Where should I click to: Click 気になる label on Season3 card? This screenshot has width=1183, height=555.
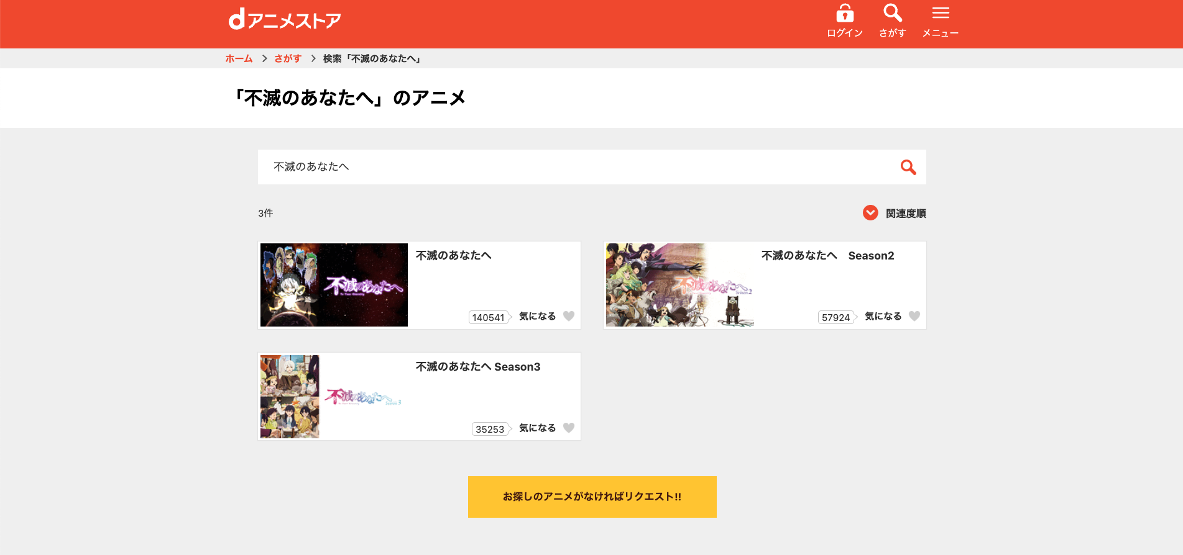click(x=537, y=428)
